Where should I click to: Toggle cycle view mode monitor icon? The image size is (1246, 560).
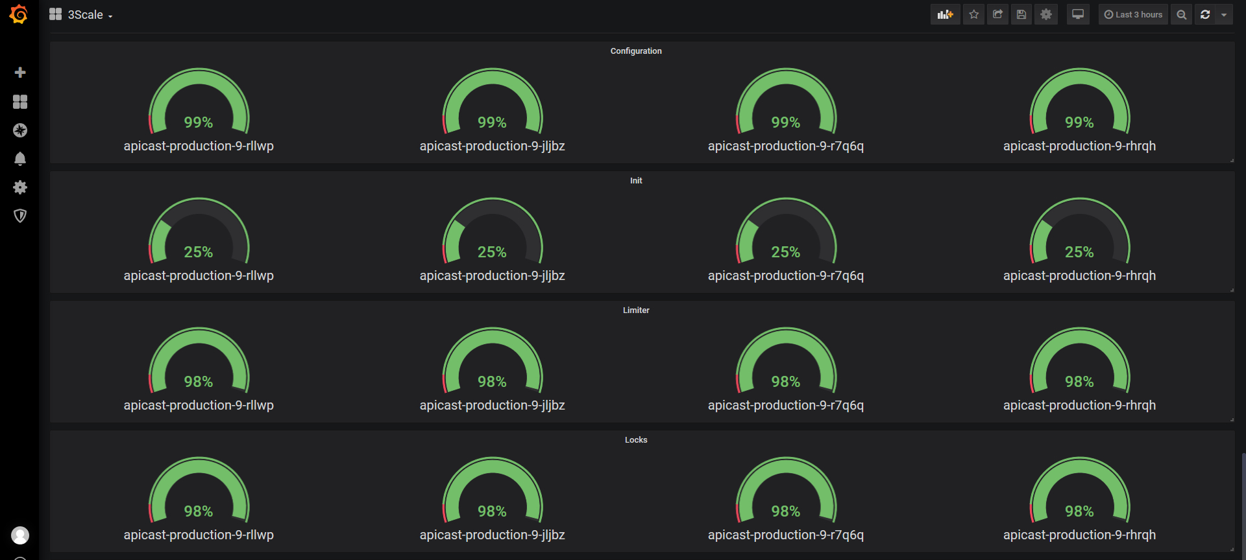click(1078, 14)
